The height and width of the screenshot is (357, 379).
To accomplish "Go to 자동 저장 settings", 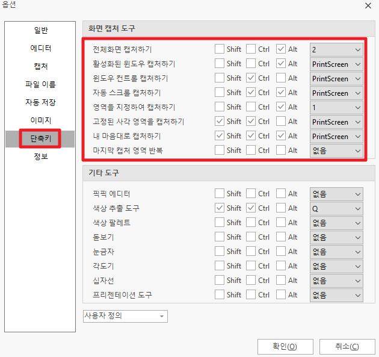I will tap(41, 102).
